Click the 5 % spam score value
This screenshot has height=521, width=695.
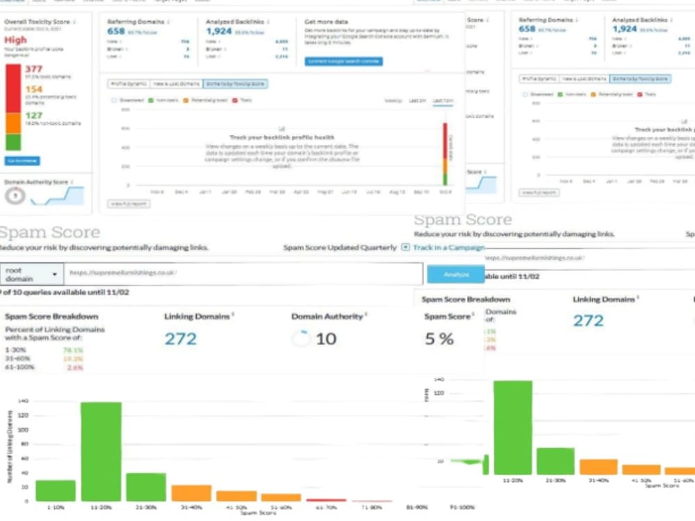439,339
